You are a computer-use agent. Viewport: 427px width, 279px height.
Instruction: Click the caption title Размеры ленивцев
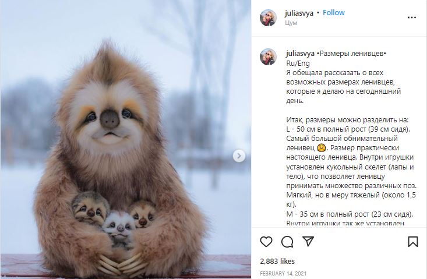coord(351,54)
